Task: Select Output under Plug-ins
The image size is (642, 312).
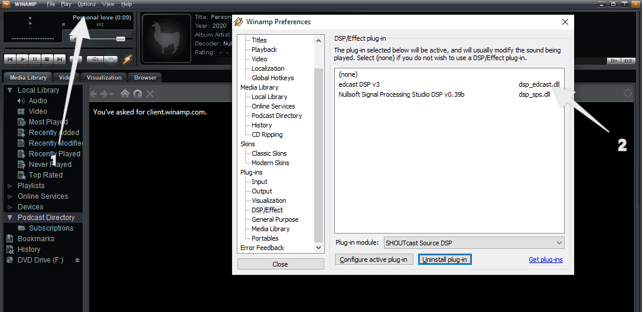Action: 262,191
